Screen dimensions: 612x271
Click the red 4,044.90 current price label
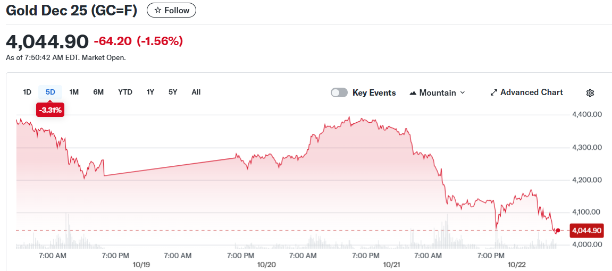pyautogui.click(x=585, y=231)
